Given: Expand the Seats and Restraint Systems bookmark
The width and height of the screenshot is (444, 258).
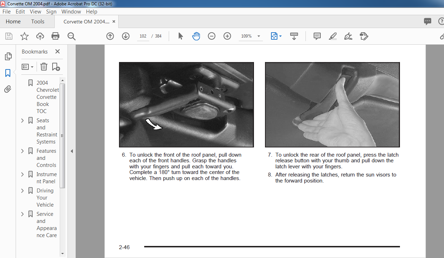Looking at the screenshot, I should [x=22, y=120].
